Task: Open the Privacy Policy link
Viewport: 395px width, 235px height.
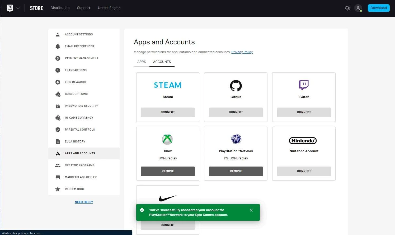Action: 242,52
